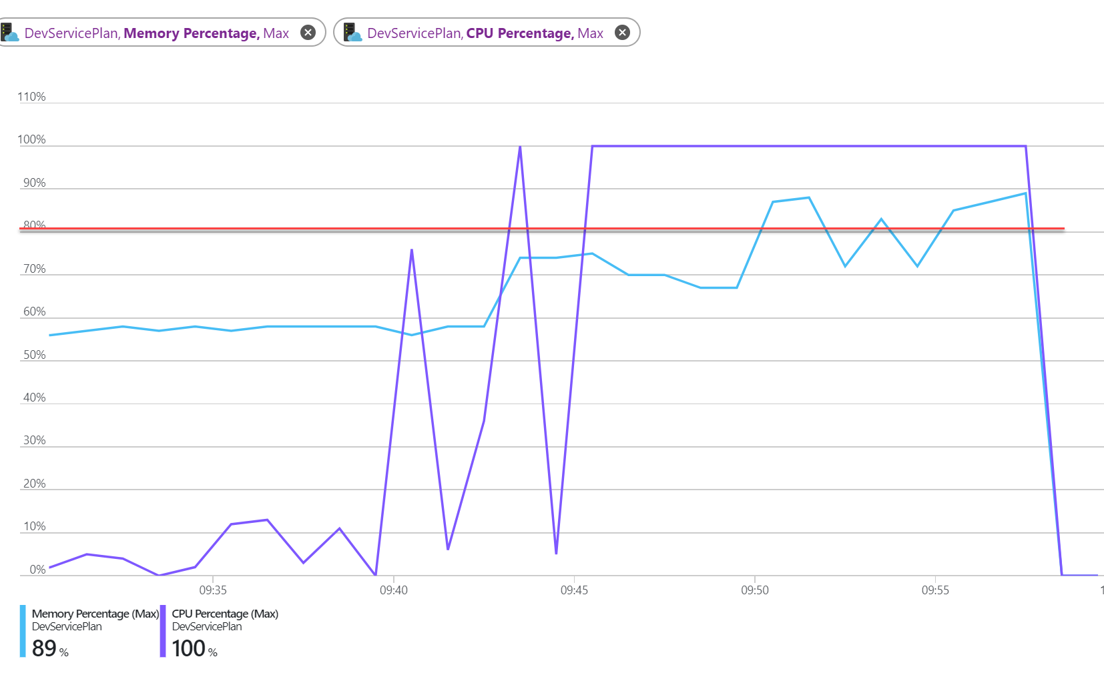Click the 09:55 time axis label

click(935, 590)
